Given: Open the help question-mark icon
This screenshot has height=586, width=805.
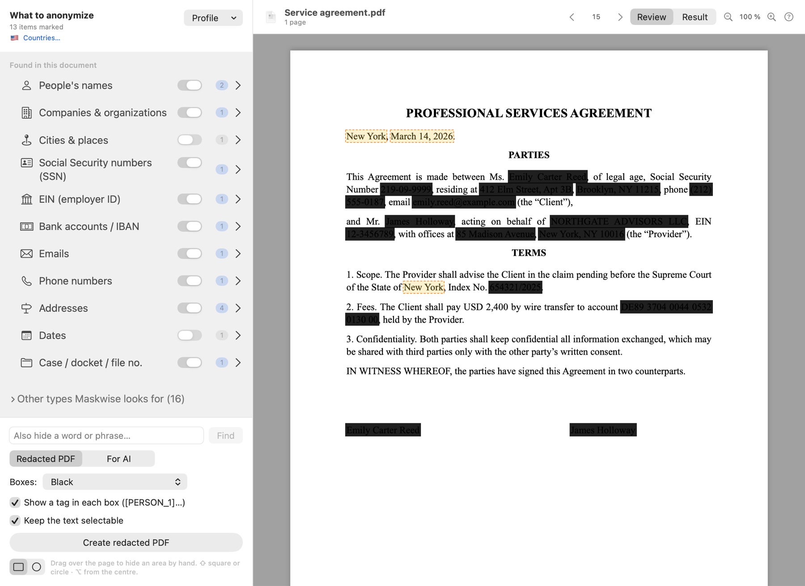Looking at the screenshot, I should tap(789, 17).
